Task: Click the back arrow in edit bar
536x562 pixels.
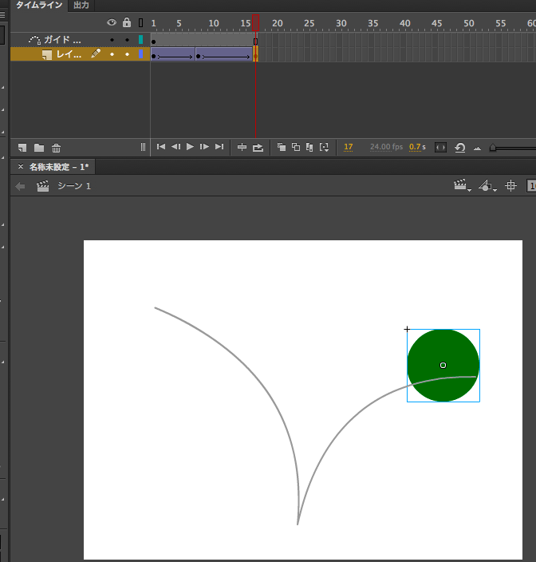Action: point(21,186)
